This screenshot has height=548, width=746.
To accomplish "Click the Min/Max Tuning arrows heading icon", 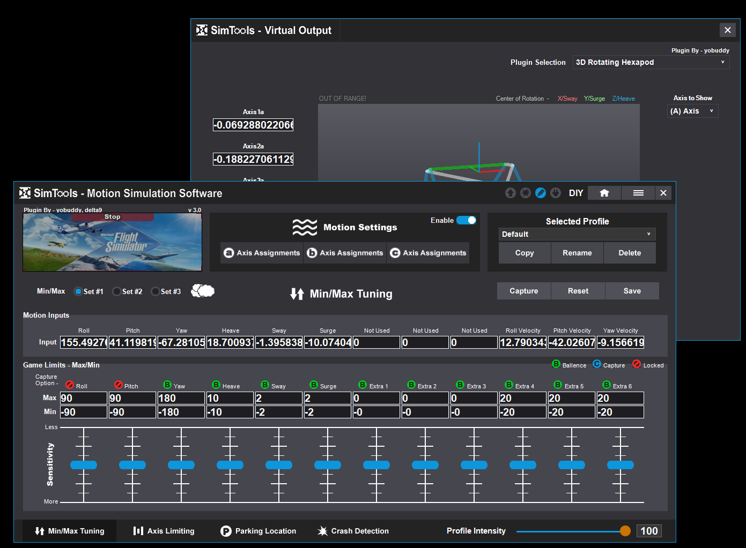I will [297, 294].
